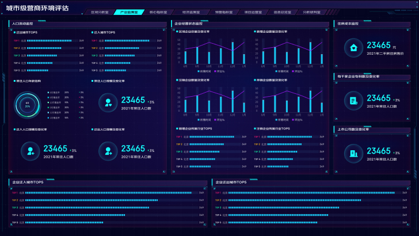Switch to the 区域分析室 tab
419x236 pixels.
point(100,12)
